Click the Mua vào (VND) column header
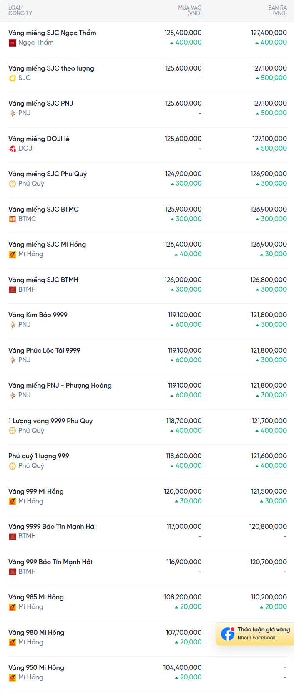The image size is (294, 692). (190, 10)
